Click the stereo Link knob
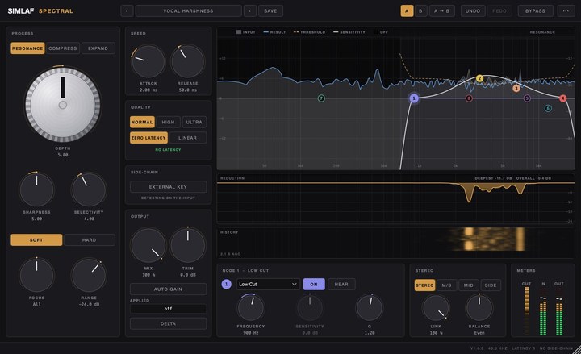Image resolution: width=581 pixels, height=354 pixels. [436, 308]
